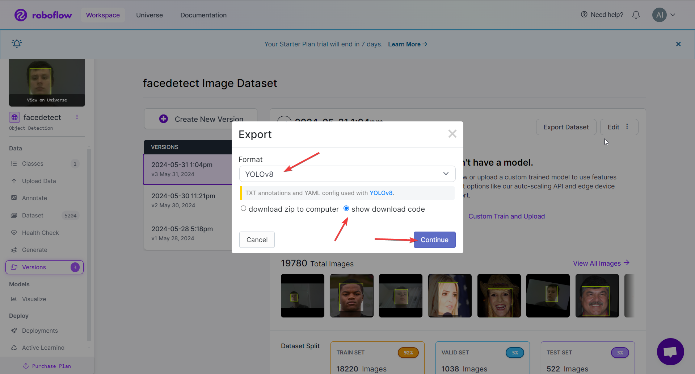The width and height of the screenshot is (695, 374).
Task: Follow the YOLOv8 link in annotation note
Action: [381, 193]
